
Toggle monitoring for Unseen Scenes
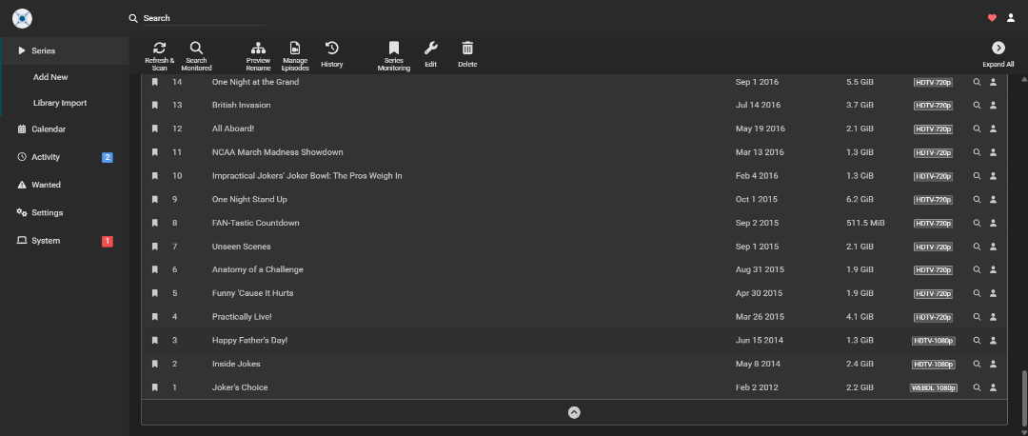coord(155,247)
